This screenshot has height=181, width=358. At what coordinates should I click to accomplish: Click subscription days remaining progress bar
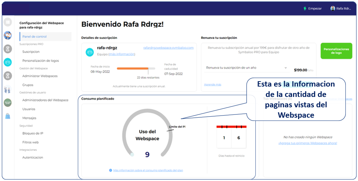[x=136, y=68]
